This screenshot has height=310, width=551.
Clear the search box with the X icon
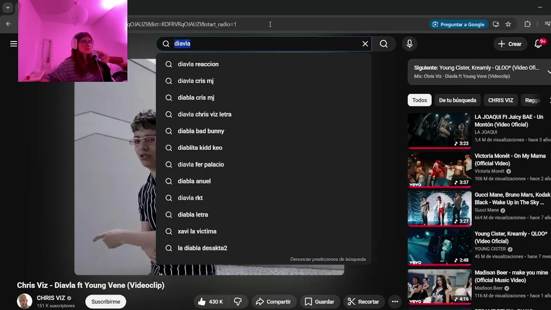coord(365,43)
